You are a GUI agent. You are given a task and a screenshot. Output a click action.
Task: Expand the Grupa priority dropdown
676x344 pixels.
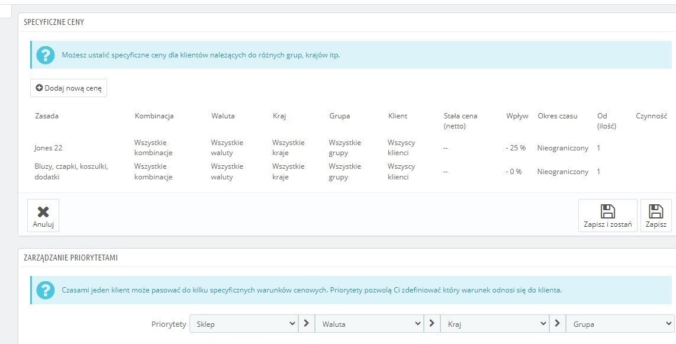[620, 324]
